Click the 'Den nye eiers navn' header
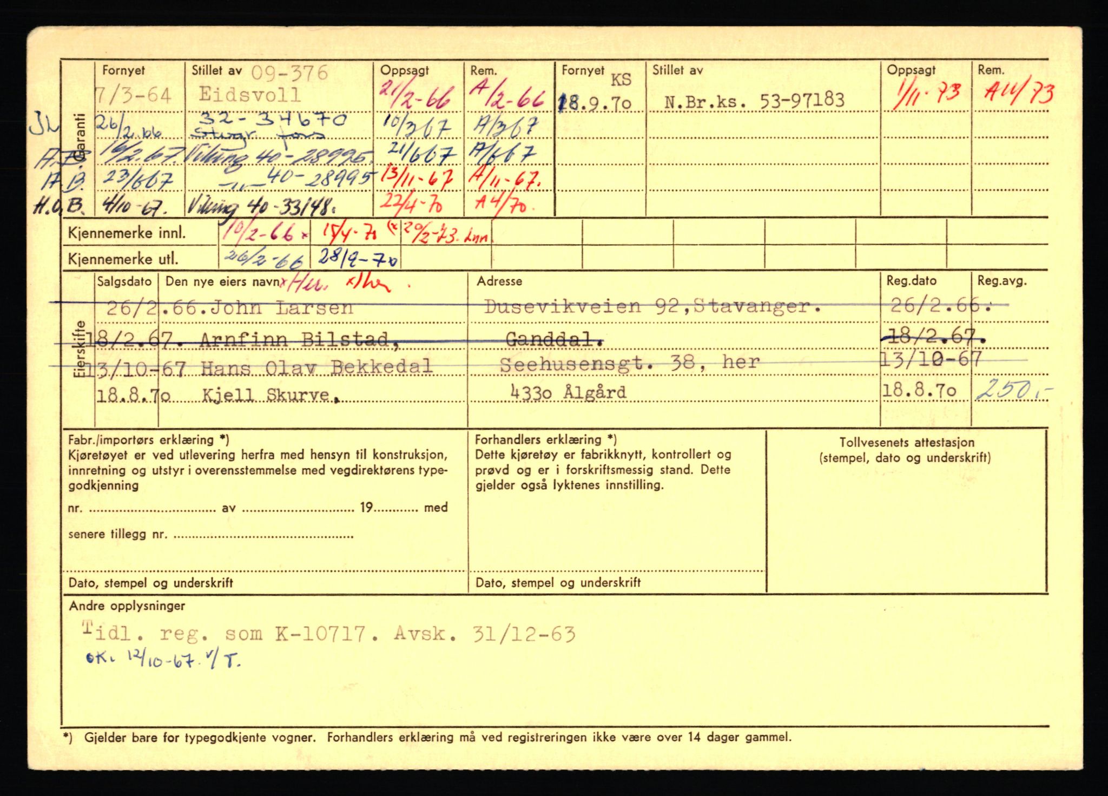Viewport: 1108px width, 796px height. [222, 281]
